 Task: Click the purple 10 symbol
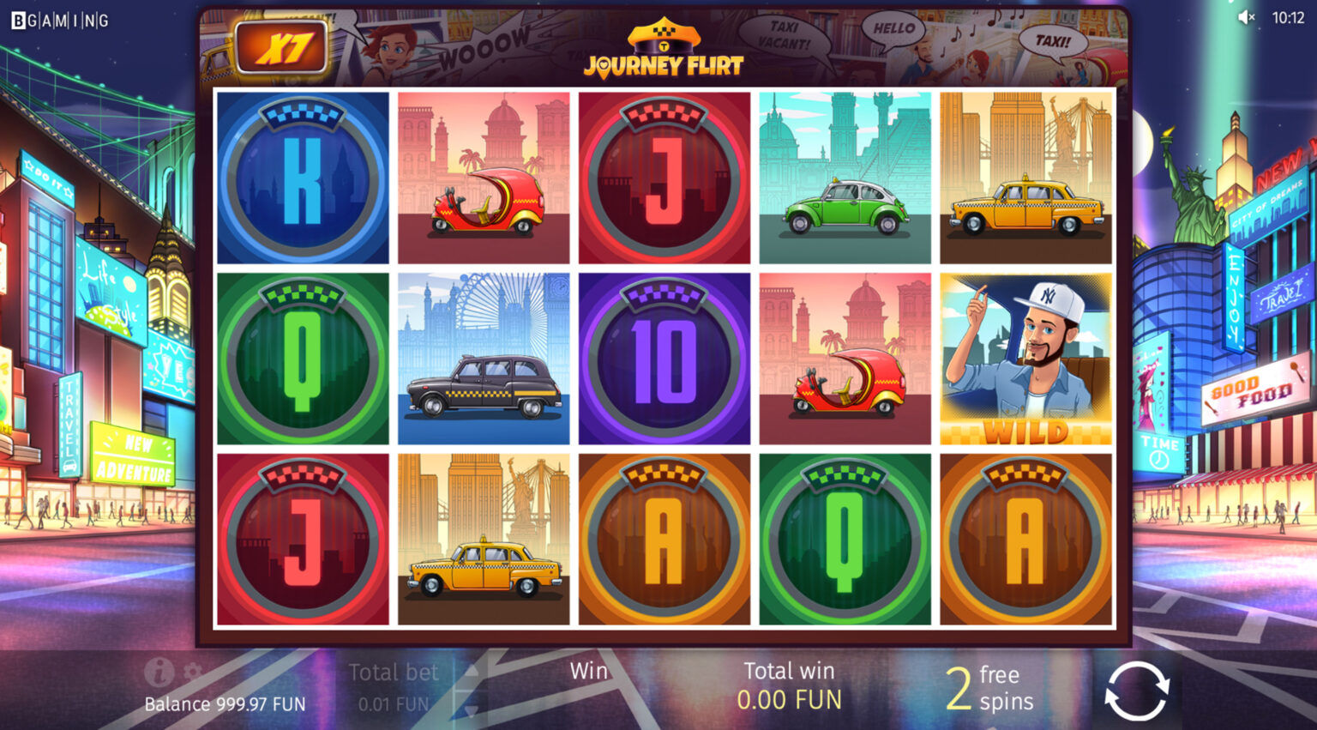coord(665,359)
